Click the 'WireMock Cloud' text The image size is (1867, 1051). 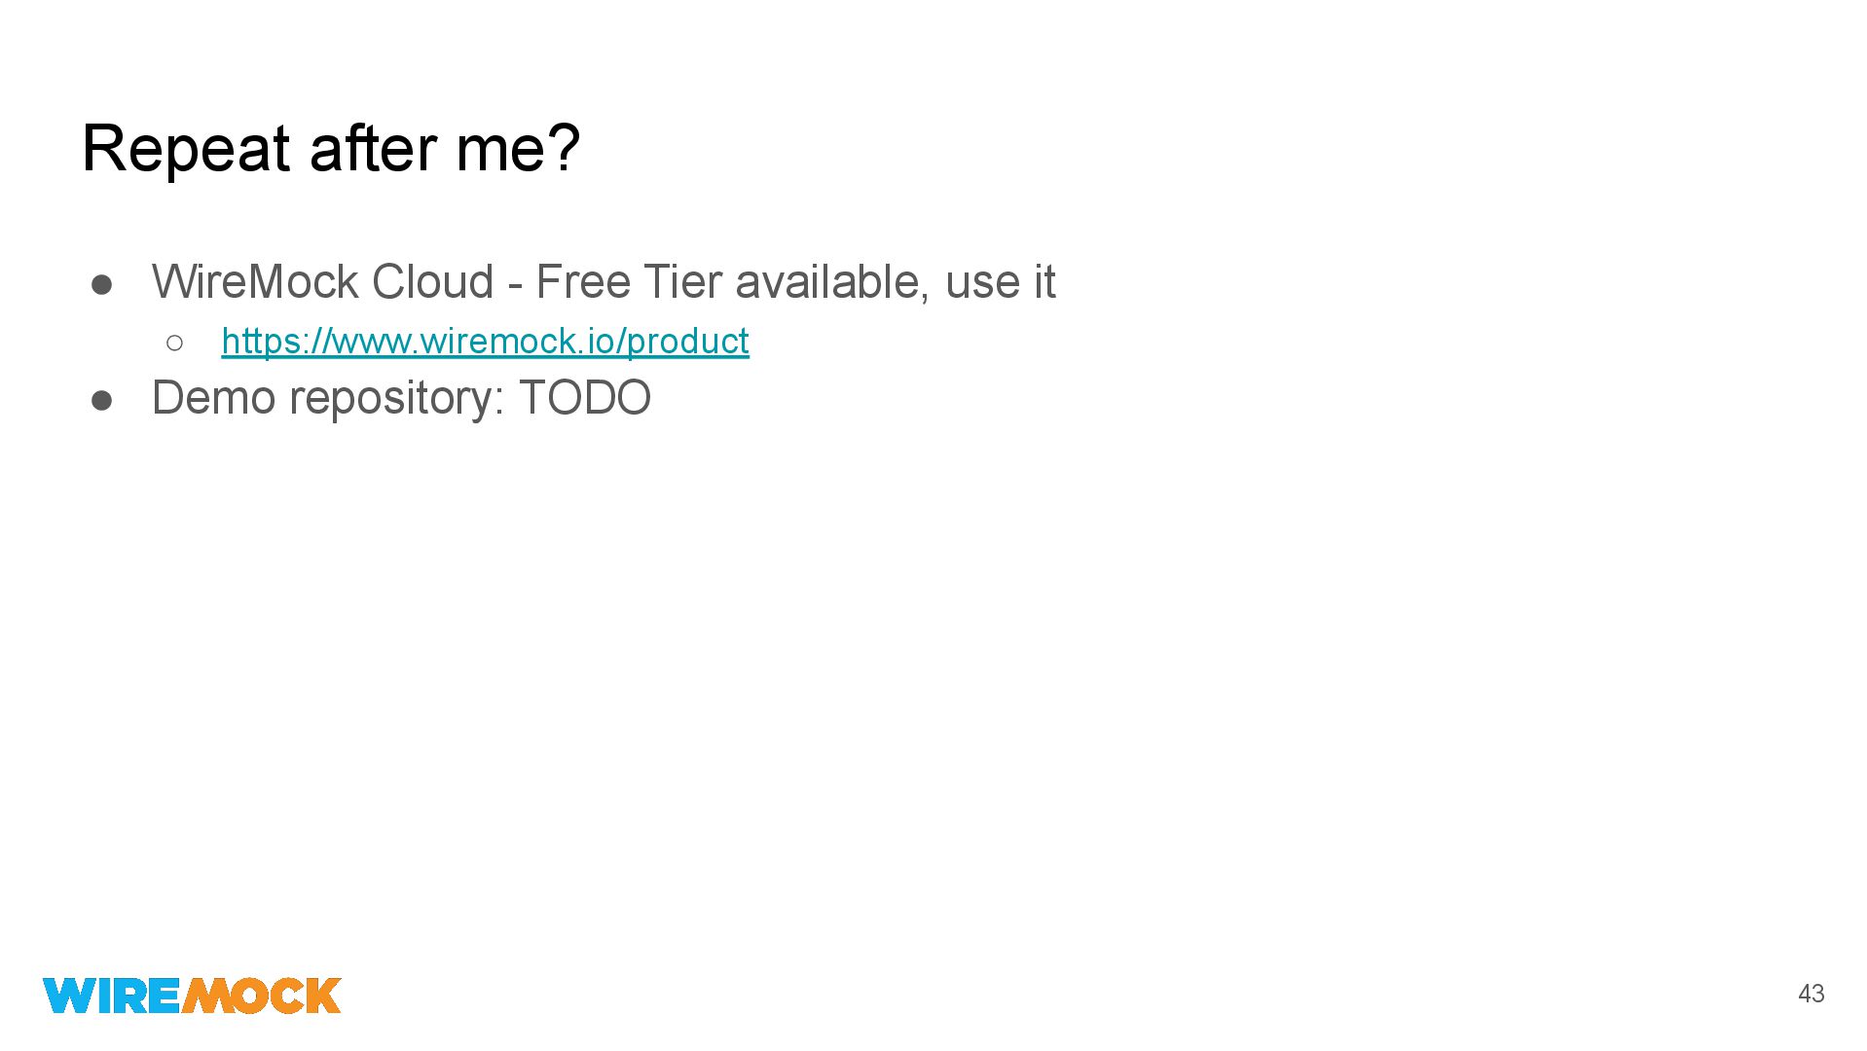click(x=322, y=282)
